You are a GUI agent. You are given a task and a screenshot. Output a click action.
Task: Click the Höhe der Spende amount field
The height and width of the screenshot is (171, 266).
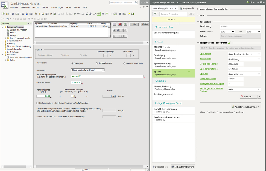click(43, 96)
